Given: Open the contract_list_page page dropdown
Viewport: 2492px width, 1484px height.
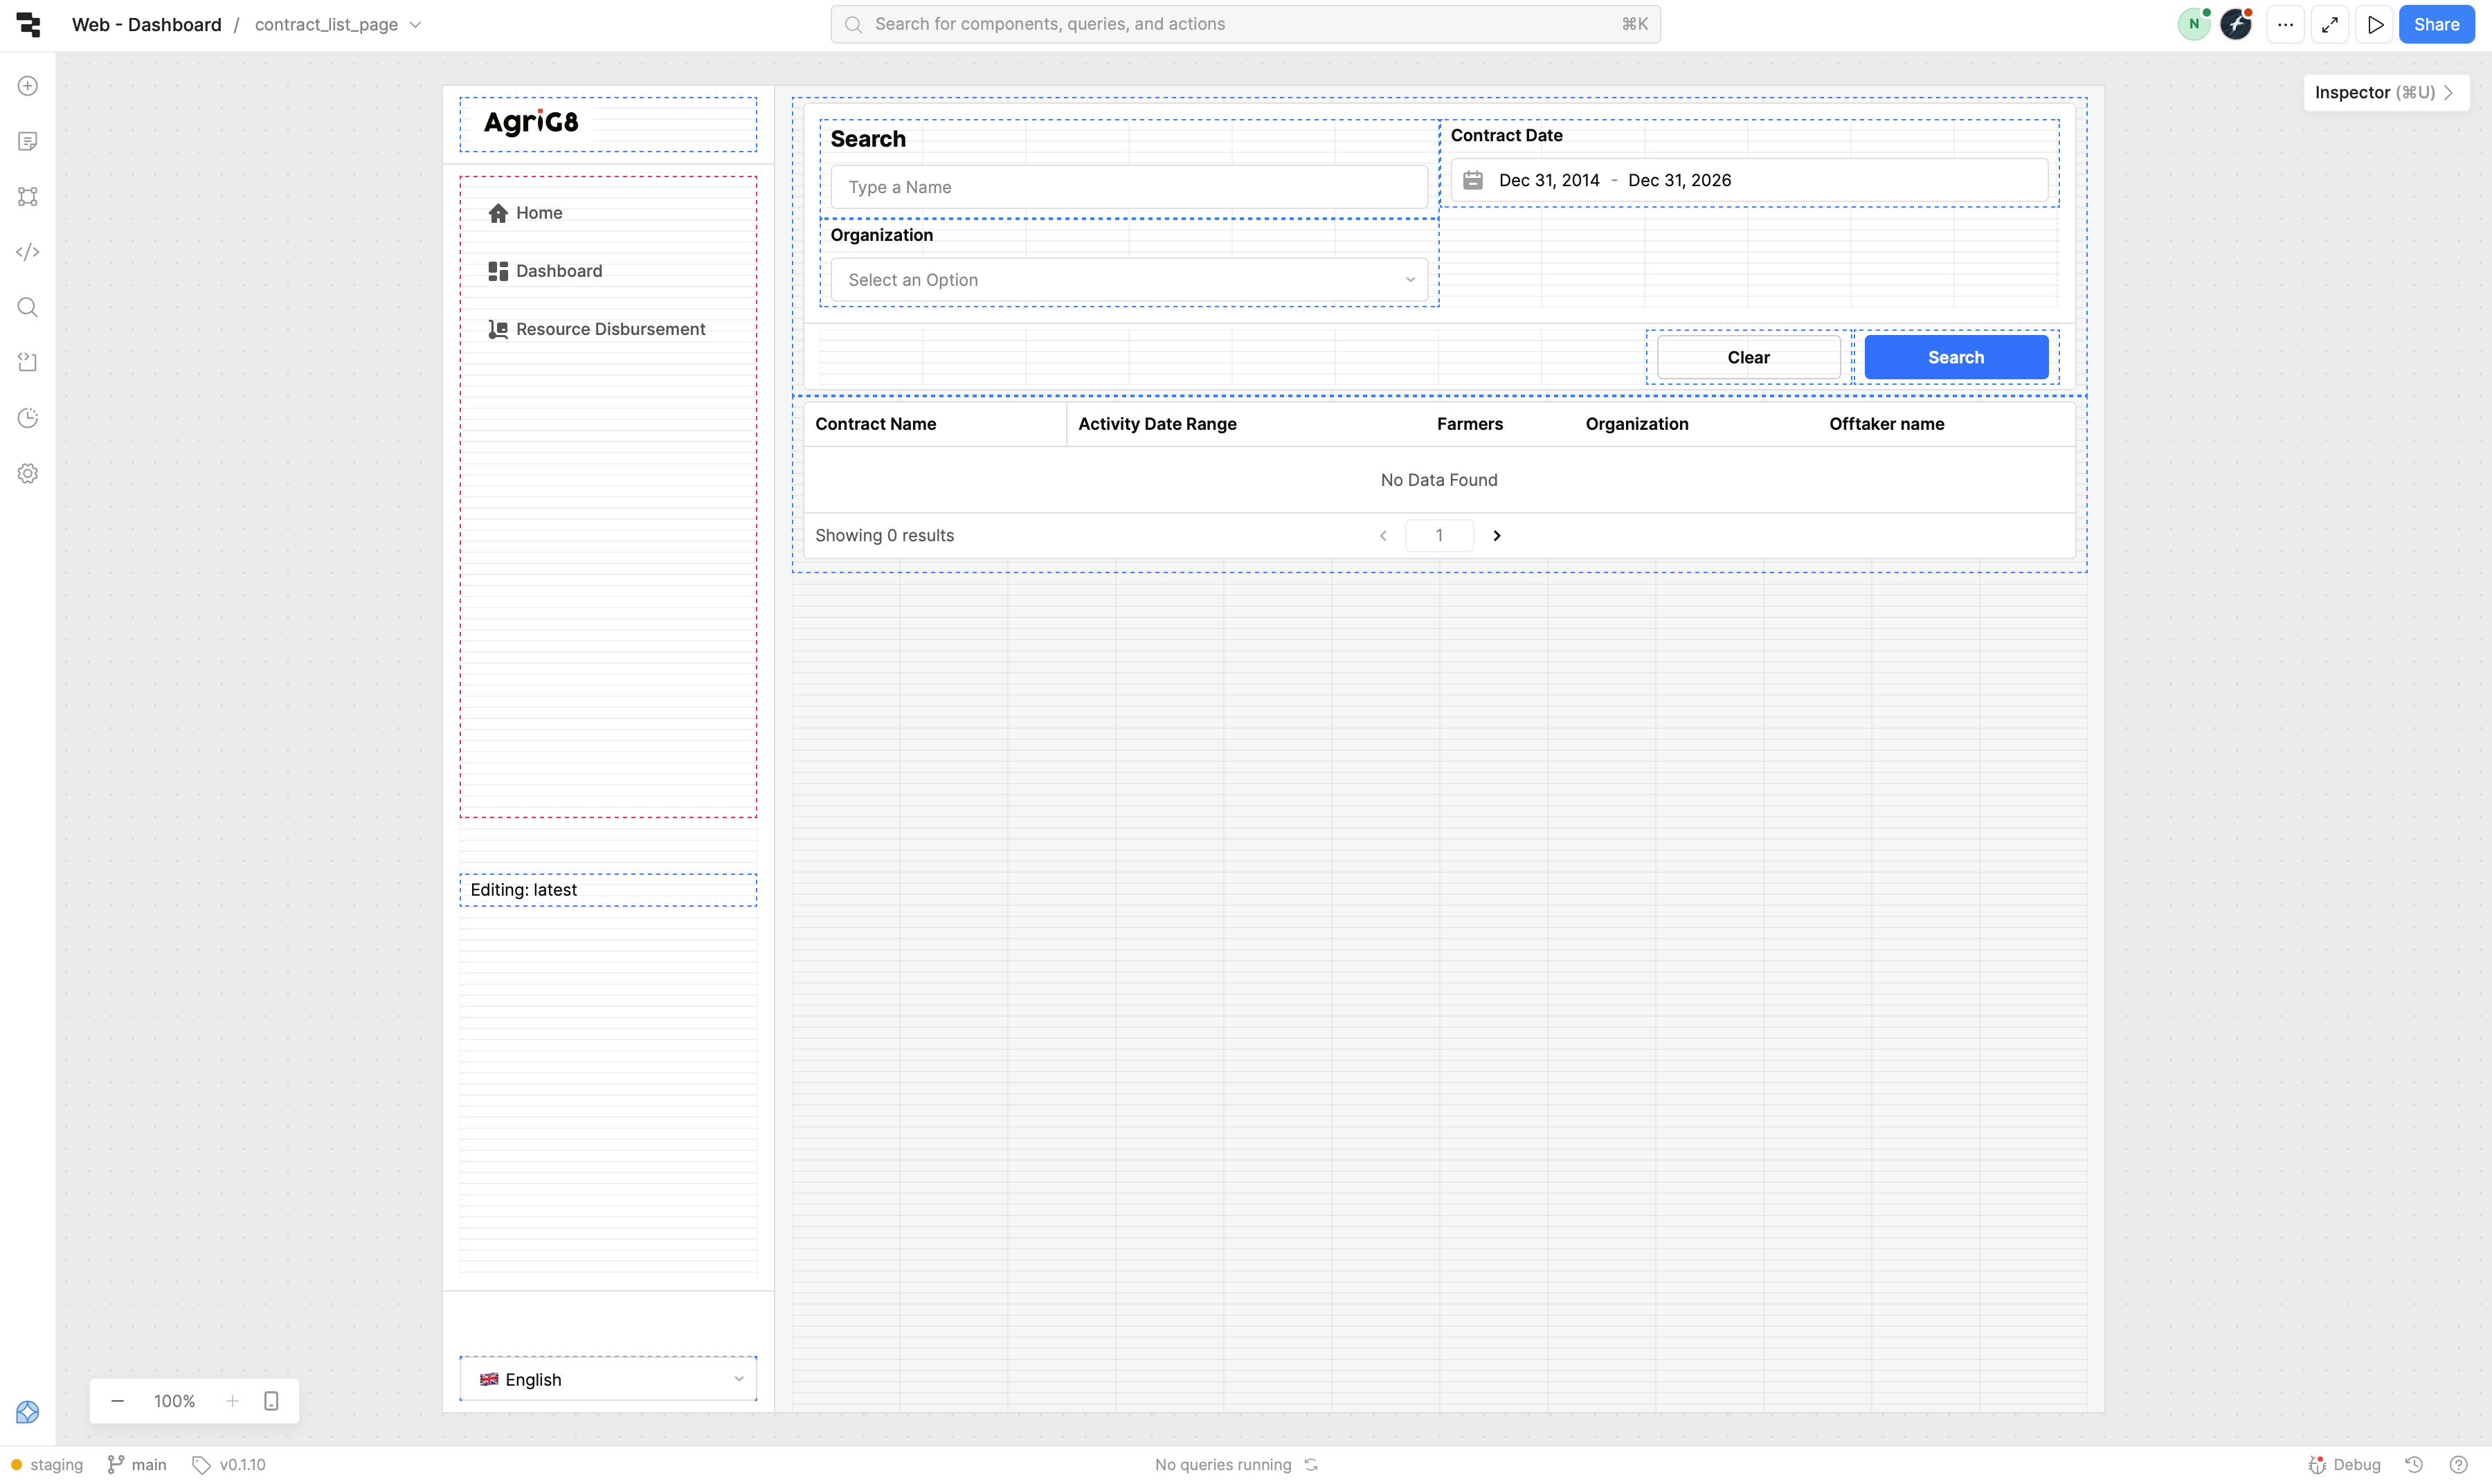Looking at the screenshot, I should click(338, 25).
